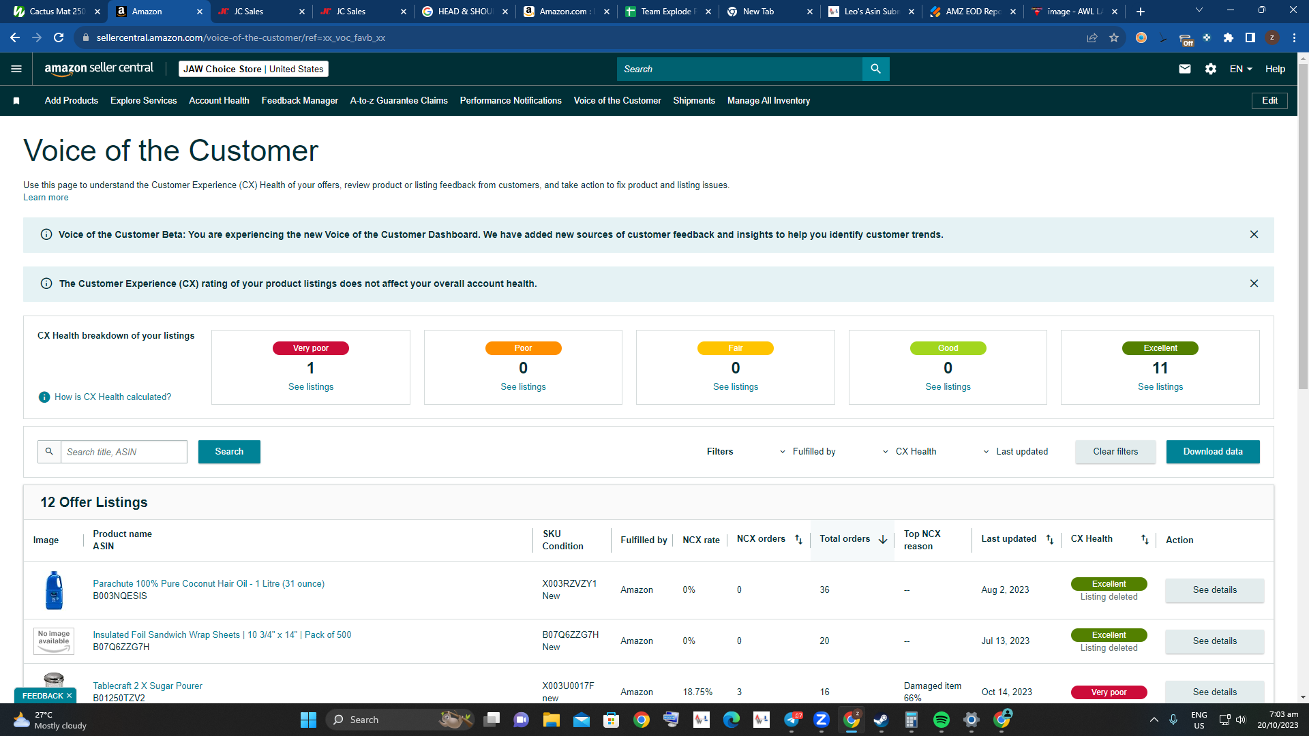Click the Search title, ASIN input field
This screenshot has height=736, width=1309.
(123, 452)
